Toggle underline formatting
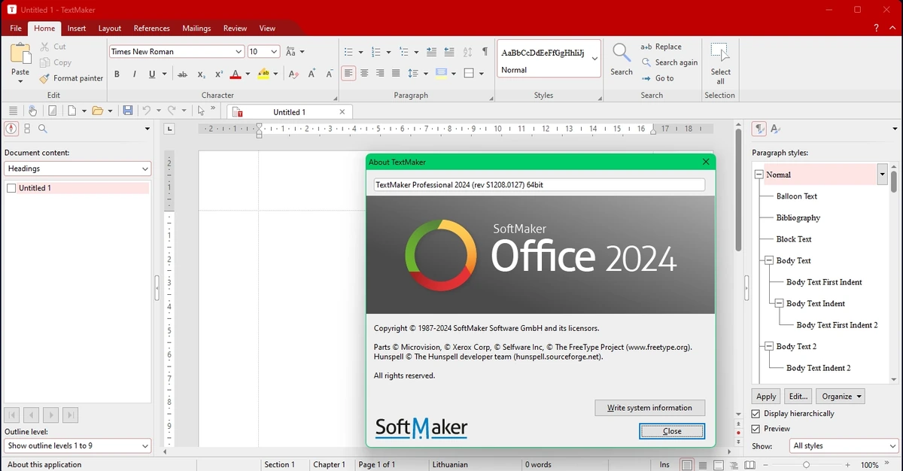This screenshot has width=903, height=471. (x=153, y=74)
